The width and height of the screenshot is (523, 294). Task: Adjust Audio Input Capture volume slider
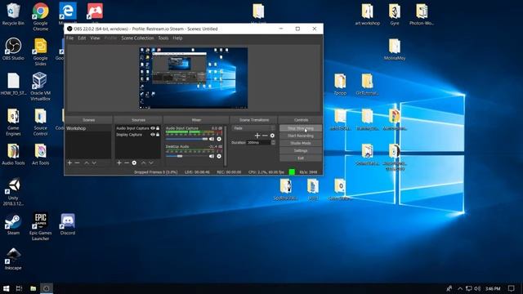pyautogui.click(x=187, y=139)
